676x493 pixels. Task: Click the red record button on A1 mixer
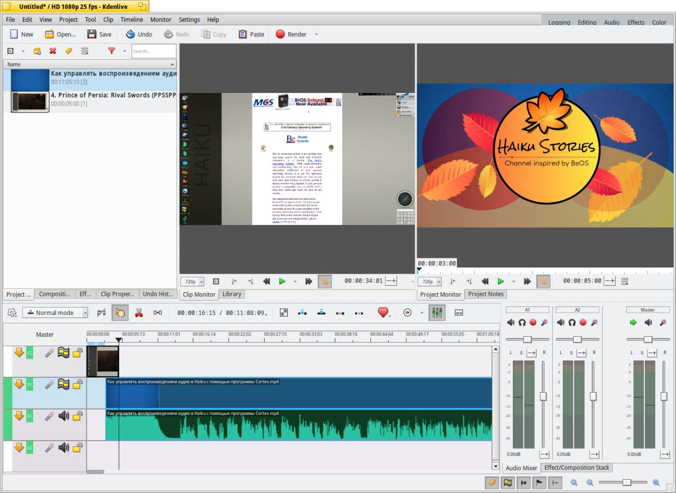coord(533,322)
